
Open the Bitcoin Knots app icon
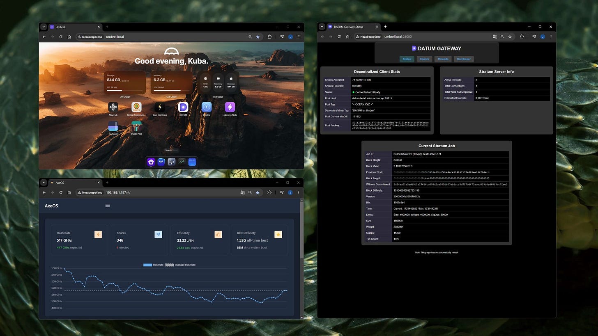point(136,107)
